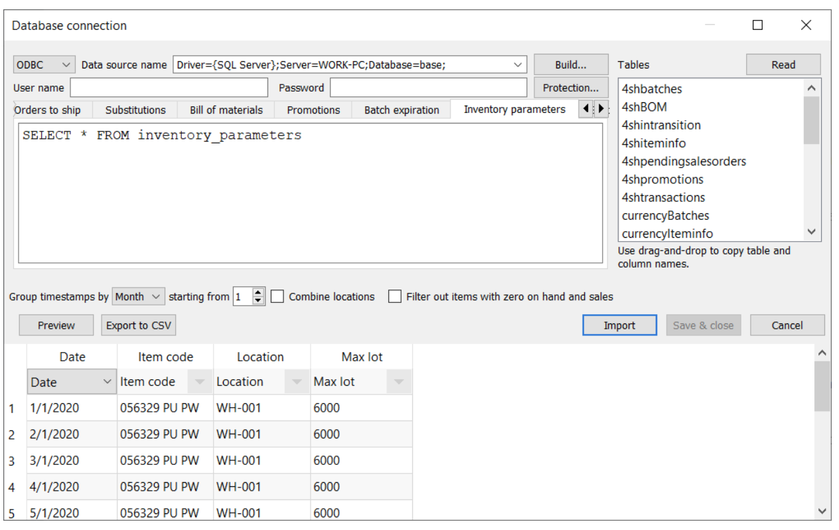Toggle Filter out items with zero on hand
Screen dimensions: 839x530
(395, 297)
